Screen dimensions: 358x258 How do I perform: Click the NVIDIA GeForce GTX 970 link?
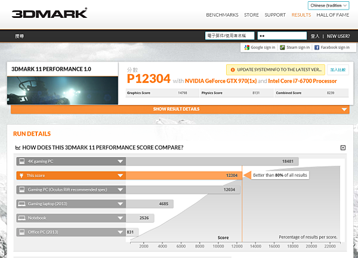click(x=221, y=81)
